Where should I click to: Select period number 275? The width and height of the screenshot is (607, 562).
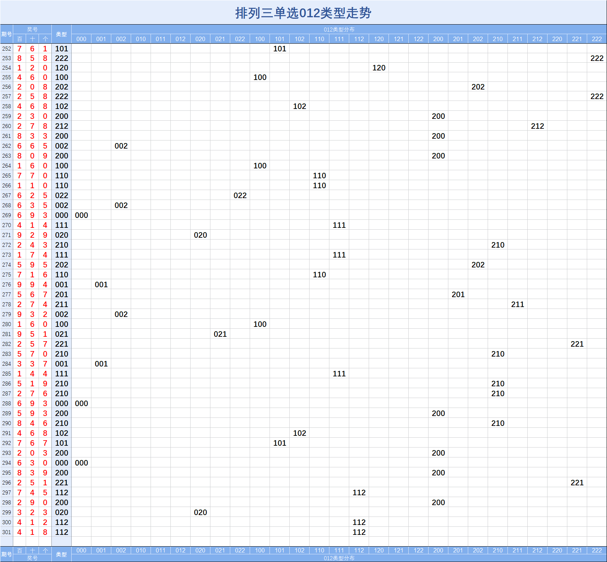pyautogui.click(x=7, y=275)
